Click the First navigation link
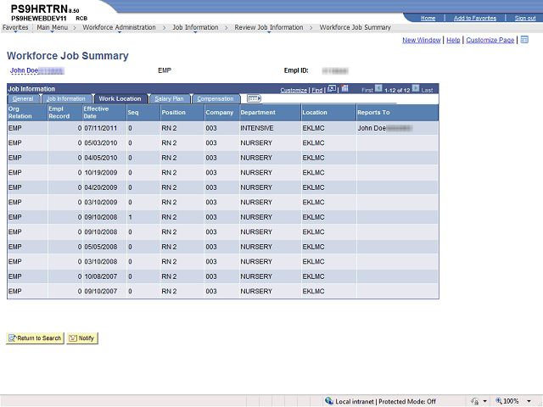This screenshot has width=543, height=407. (367, 91)
